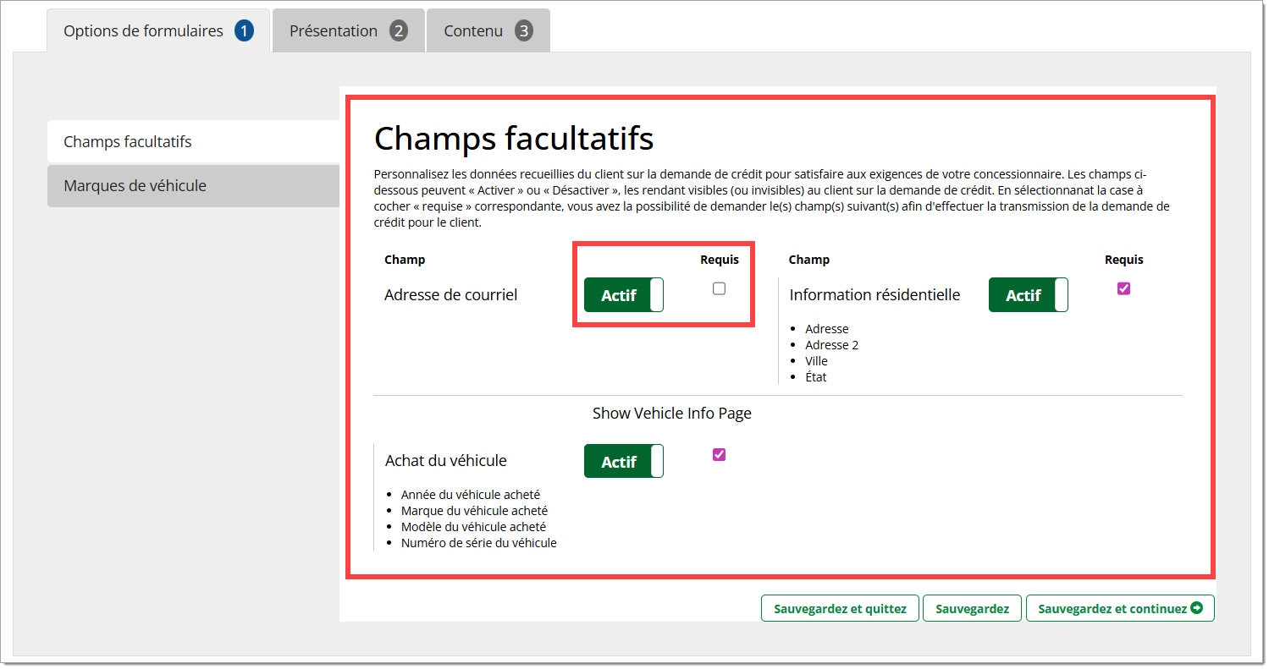Open the Présentation tab

(x=334, y=31)
